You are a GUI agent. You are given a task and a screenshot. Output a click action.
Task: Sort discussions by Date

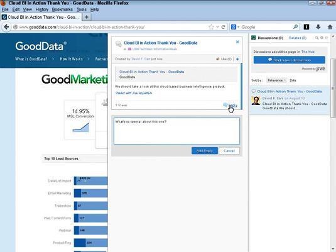point(293,80)
